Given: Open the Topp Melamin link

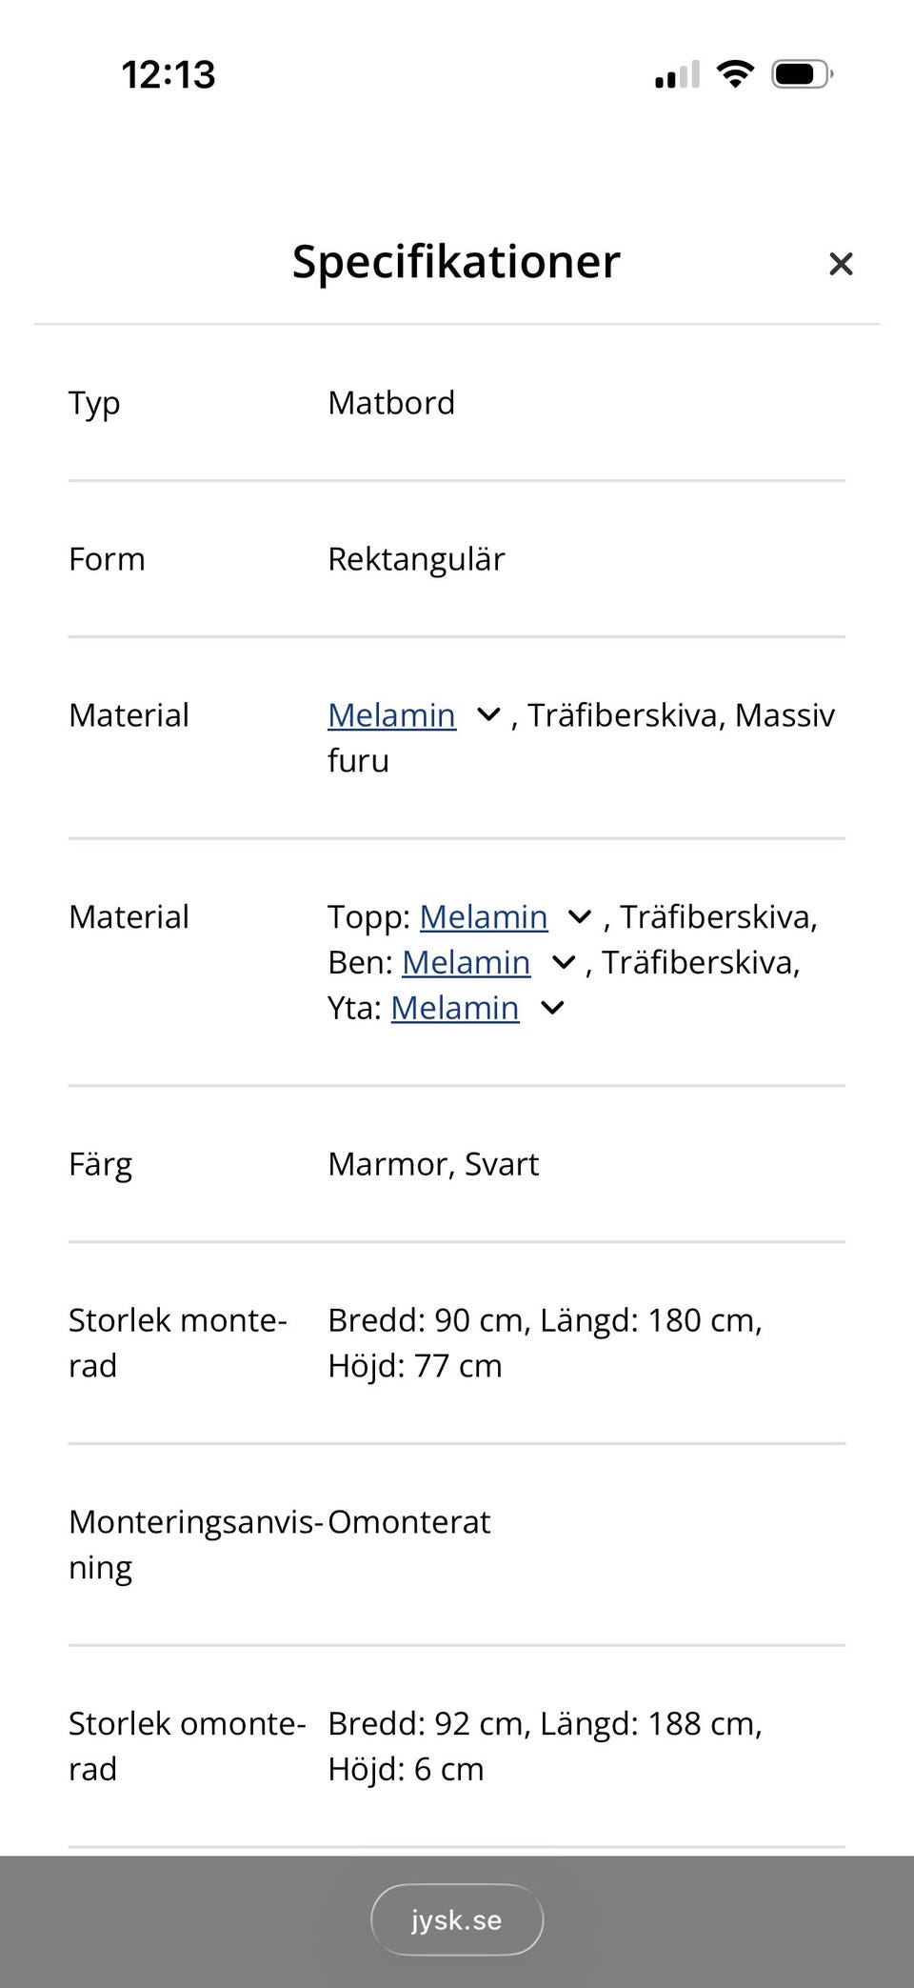Looking at the screenshot, I should click(x=484, y=917).
